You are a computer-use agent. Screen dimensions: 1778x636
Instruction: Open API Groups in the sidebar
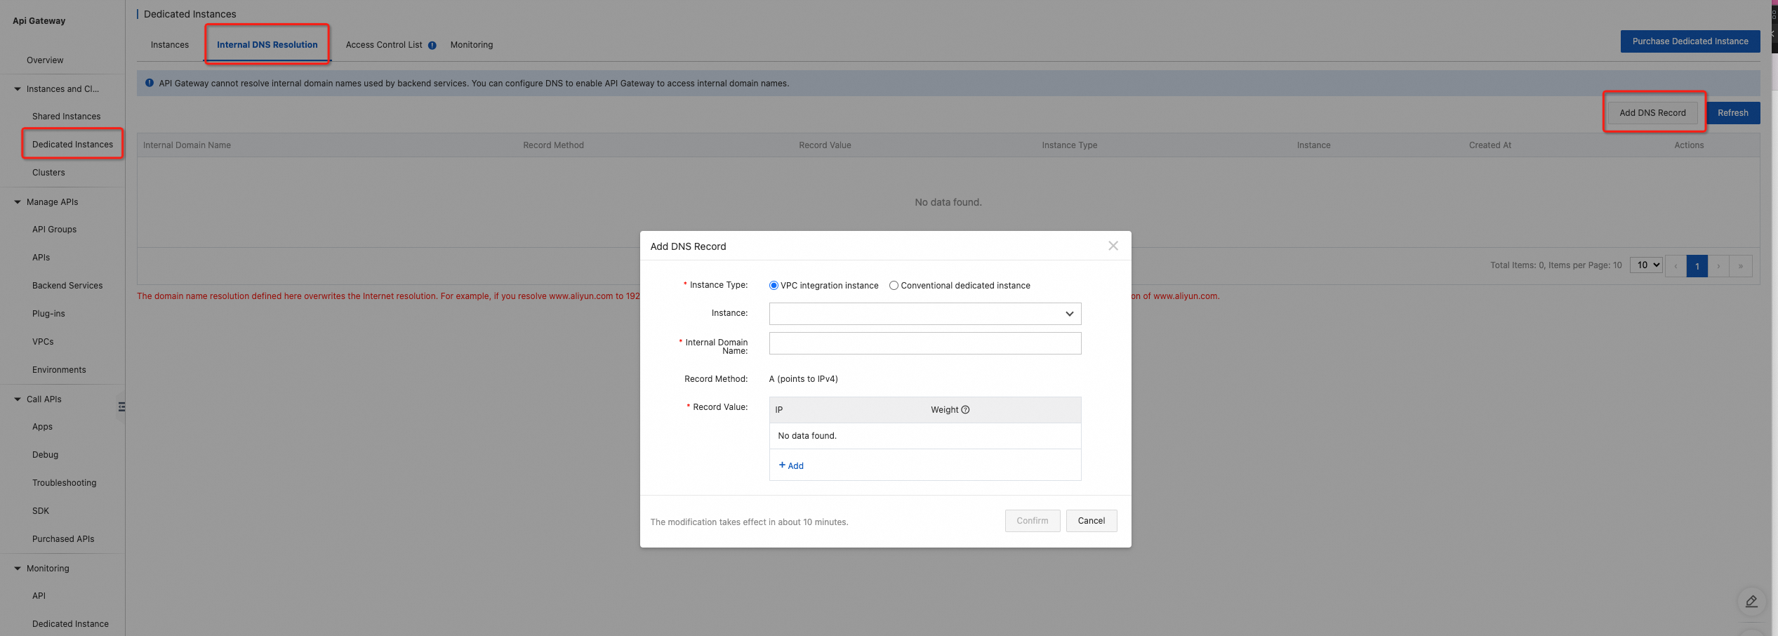[54, 230]
